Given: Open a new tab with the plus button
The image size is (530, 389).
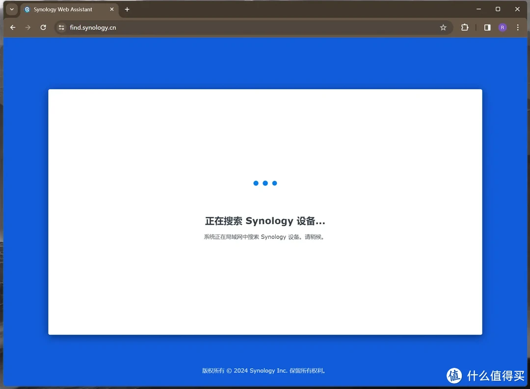Looking at the screenshot, I should (x=127, y=9).
